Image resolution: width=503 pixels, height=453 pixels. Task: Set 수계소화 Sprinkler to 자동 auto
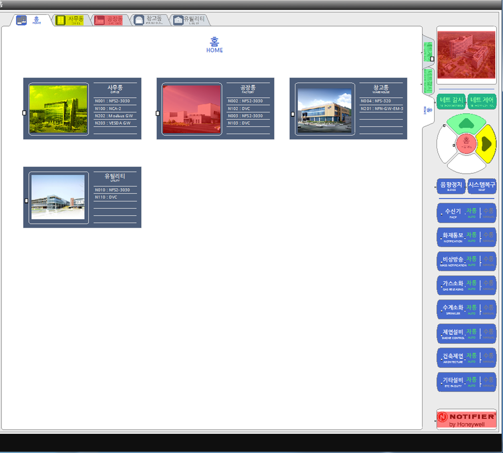[x=472, y=309]
